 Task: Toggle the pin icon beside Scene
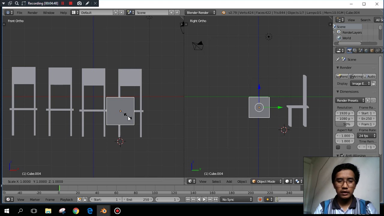[338, 59]
